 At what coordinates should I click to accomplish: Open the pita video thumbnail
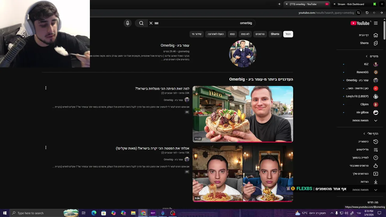243,114
